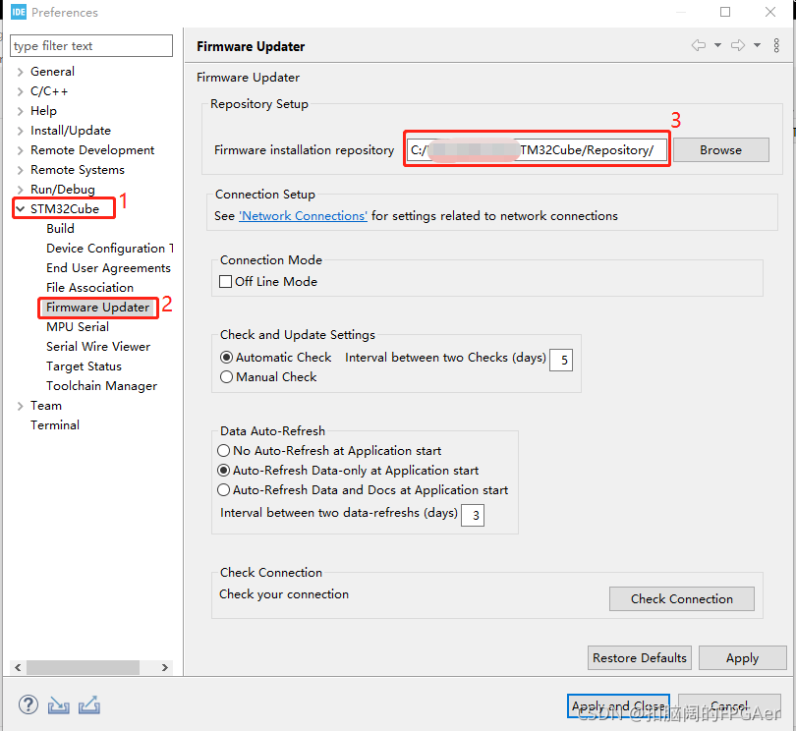Image resolution: width=796 pixels, height=731 pixels.
Task: Click the data-refreshs interval days field
Action: [x=473, y=515]
